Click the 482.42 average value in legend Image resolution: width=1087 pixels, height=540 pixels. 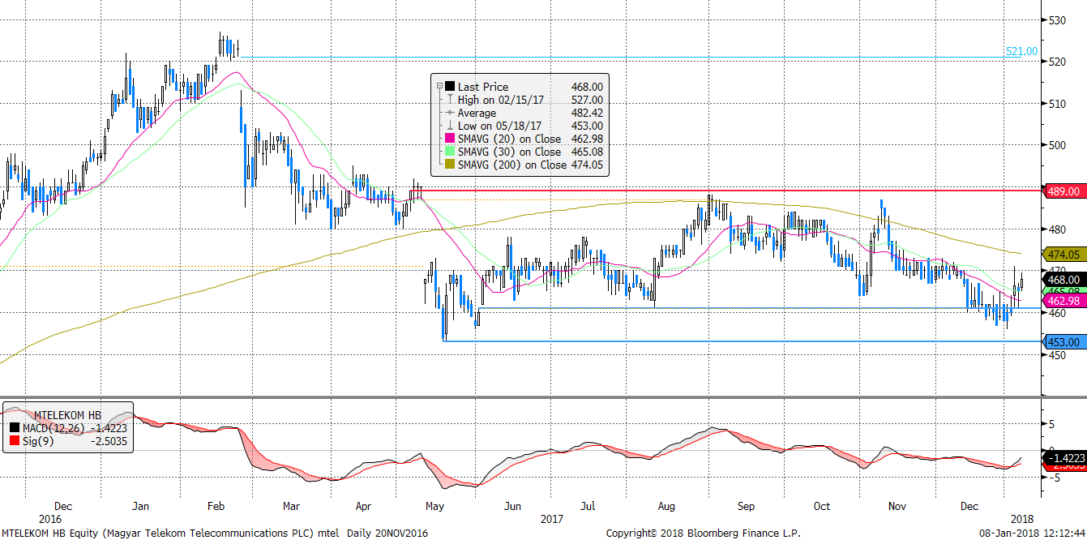(x=587, y=113)
